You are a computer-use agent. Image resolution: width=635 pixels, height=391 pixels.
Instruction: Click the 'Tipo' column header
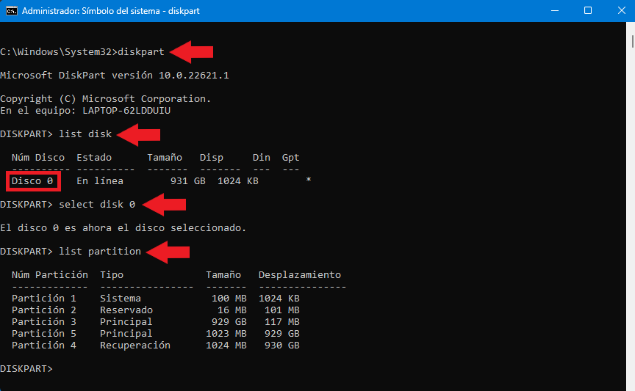coord(112,275)
